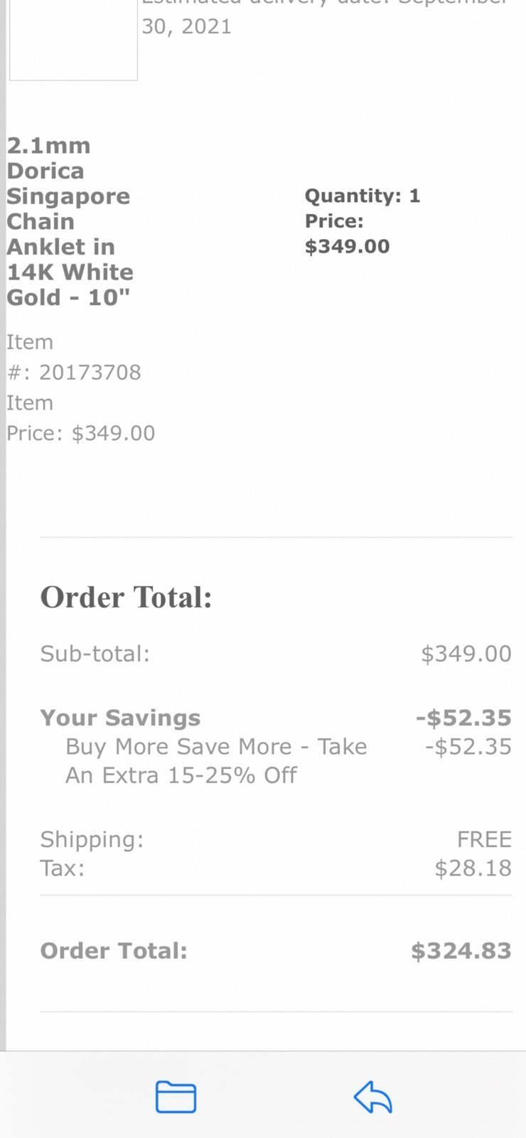526x1138 pixels.
Task: Tap the move-to-folder icon in bottom toolbar
Action: tap(176, 1097)
